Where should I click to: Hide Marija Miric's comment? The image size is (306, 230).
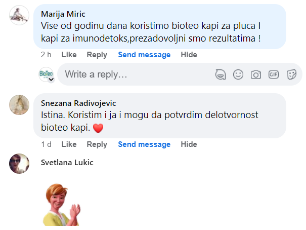pos(189,55)
